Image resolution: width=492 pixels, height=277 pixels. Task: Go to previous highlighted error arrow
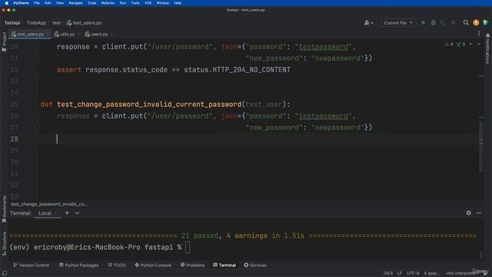(x=470, y=45)
